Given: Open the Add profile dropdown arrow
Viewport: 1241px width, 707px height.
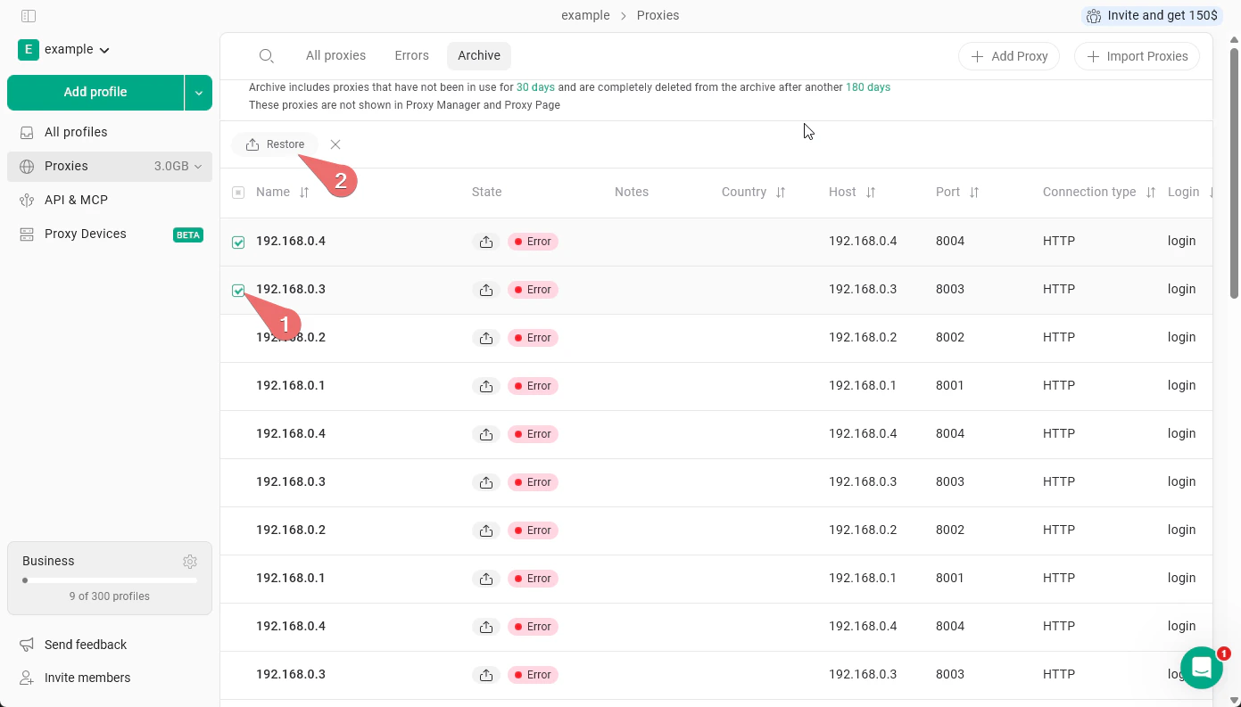Looking at the screenshot, I should tap(198, 92).
